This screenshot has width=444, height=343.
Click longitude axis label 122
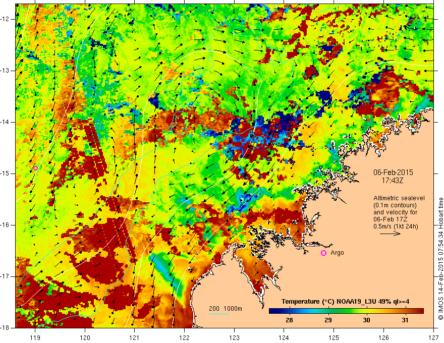click(x=184, y=337)
